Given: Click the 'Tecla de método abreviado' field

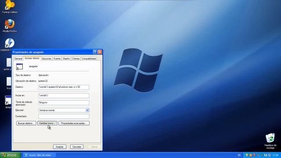Looking at the screenshot, I should [x=64, y=103].
